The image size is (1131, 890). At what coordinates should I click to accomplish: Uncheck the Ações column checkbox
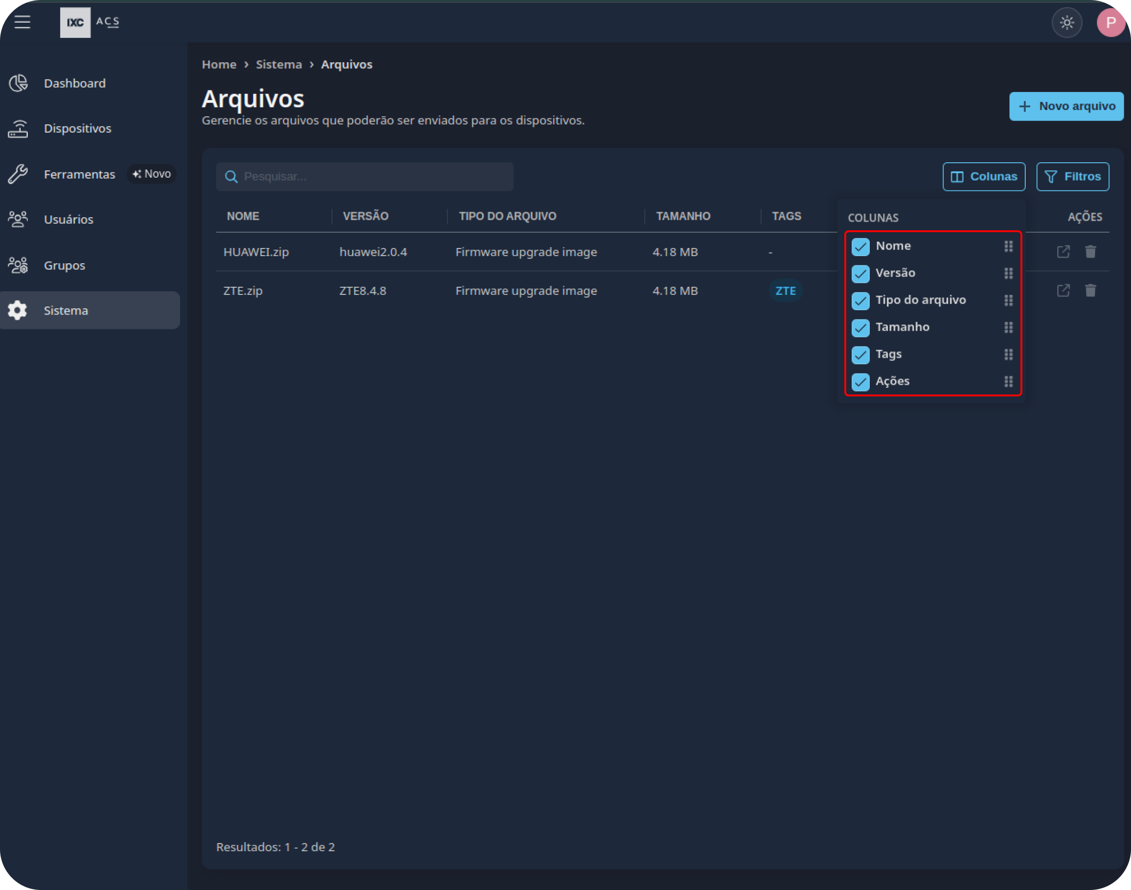[860, 382]
